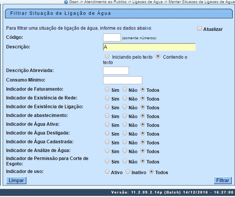Choose Sim for Indicador de Análize de Água
Image resolution: width=235 pixels, height=197 pixels.
pos(107,151)
